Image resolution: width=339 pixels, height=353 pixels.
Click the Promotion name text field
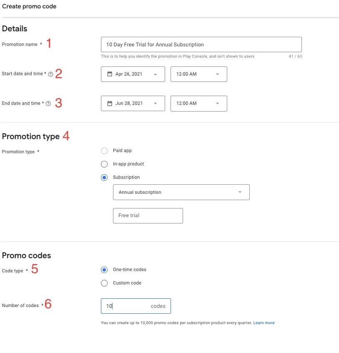201,44
